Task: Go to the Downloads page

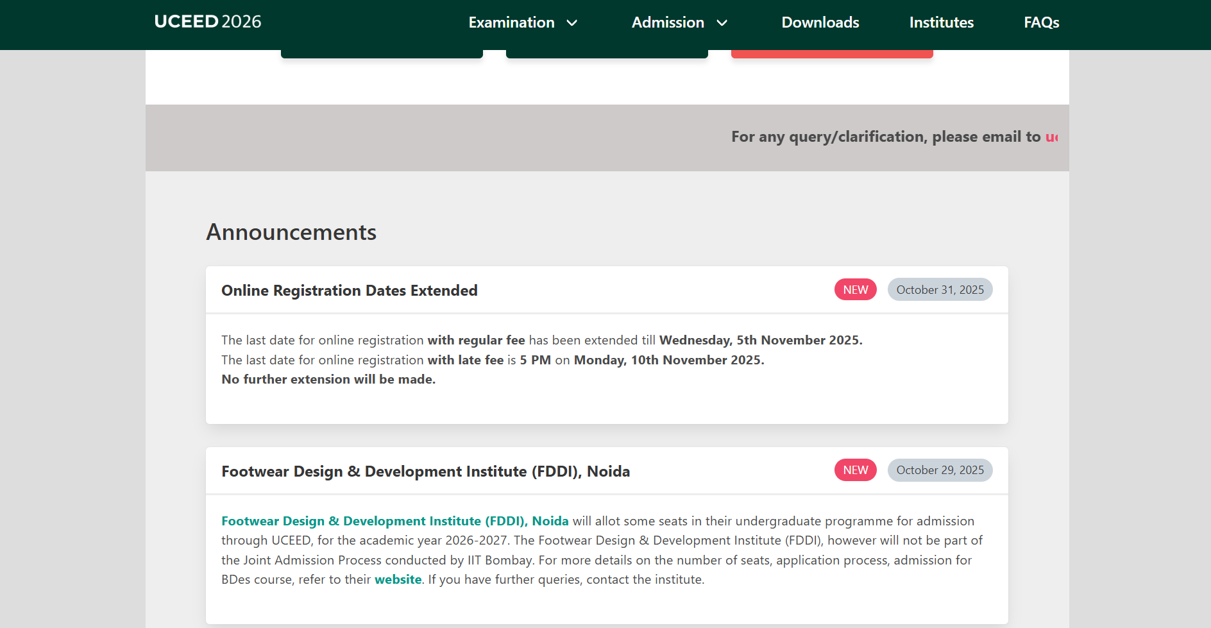Action: pyautogui.click(x=820, y=22)
